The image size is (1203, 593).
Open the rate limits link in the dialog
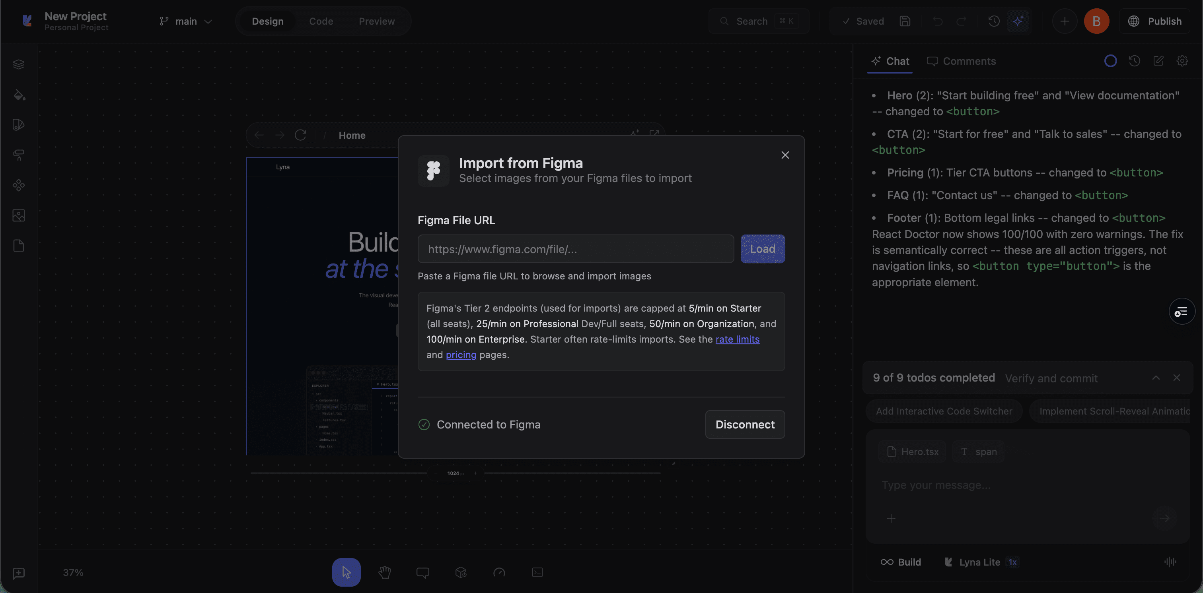tap(738, 339)
